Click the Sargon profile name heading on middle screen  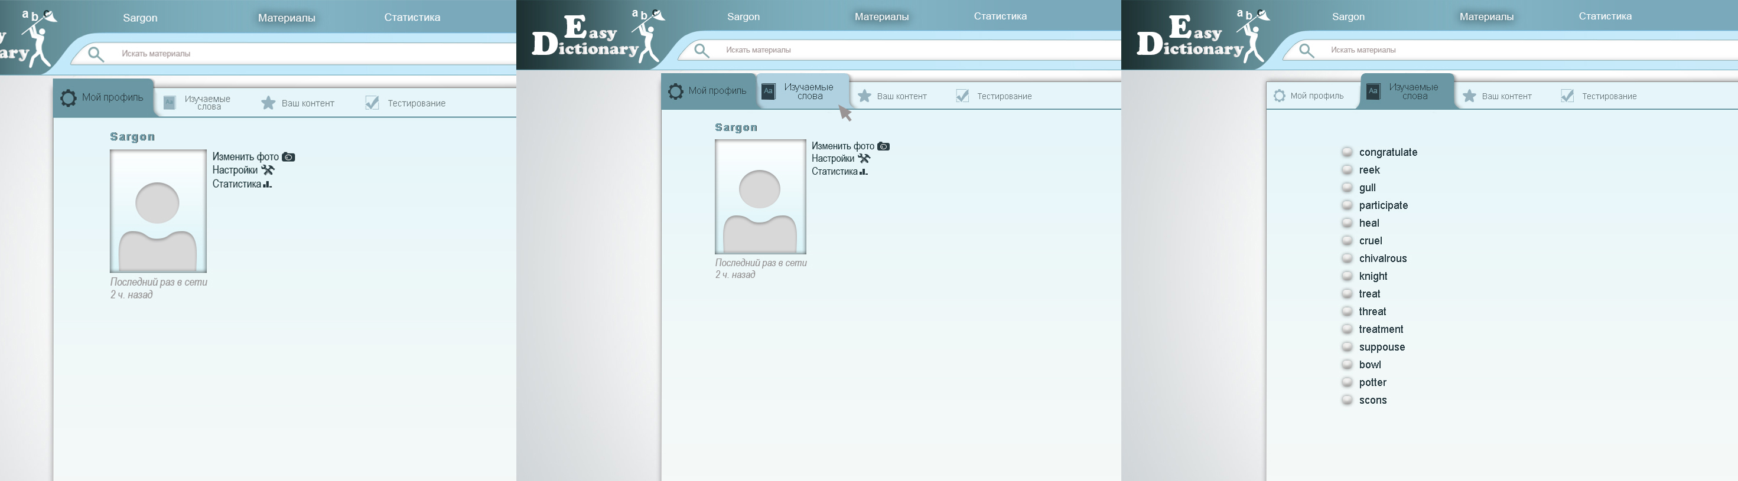736,127
